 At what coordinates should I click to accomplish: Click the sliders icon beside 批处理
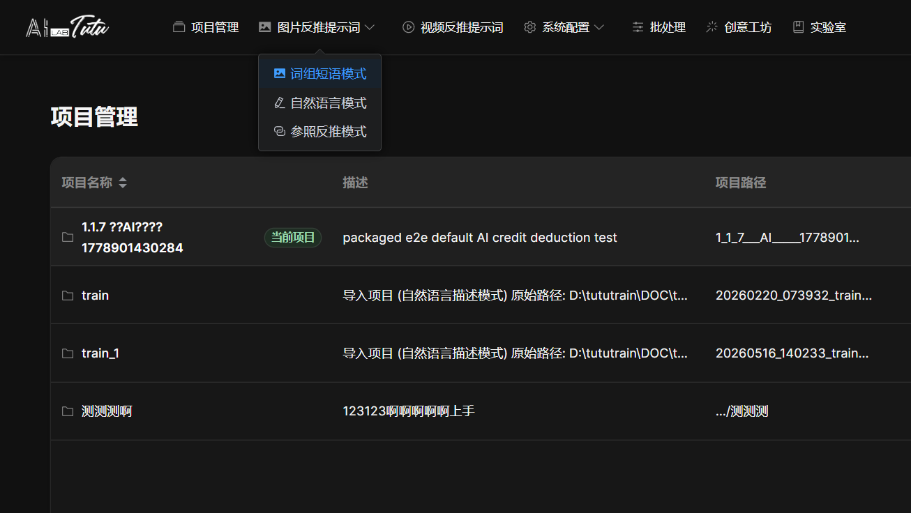(638, 27)
